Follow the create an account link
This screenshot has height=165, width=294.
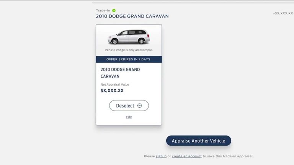(x=187, y=156)
